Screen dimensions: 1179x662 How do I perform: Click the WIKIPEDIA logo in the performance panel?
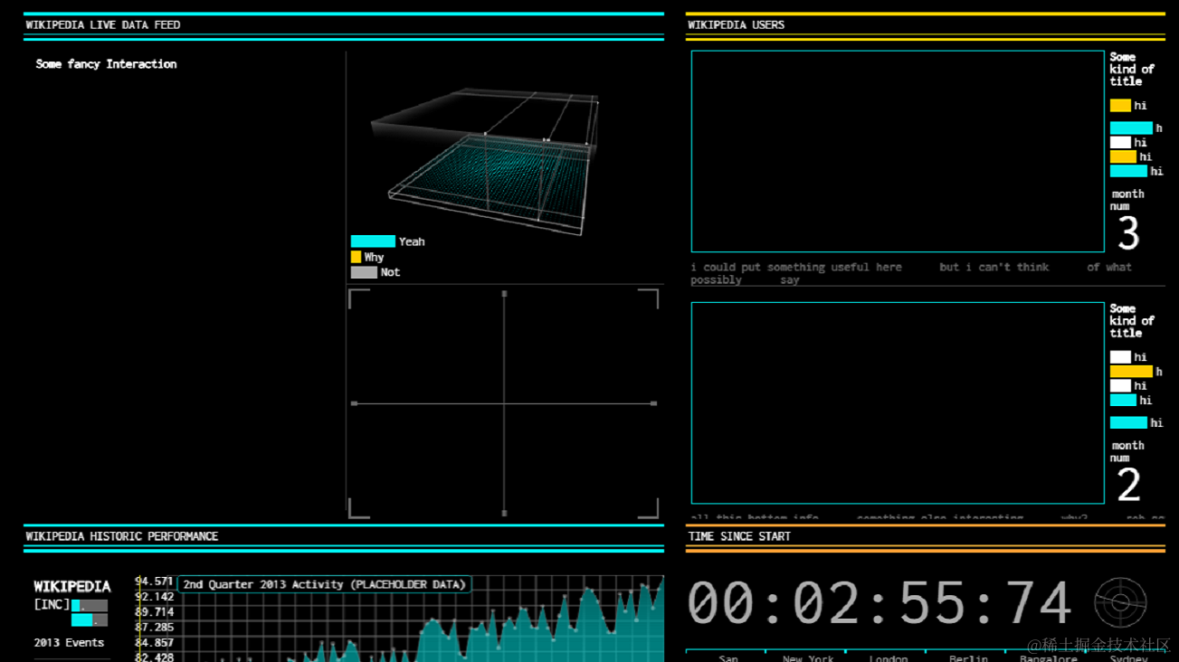click(72, 587)
